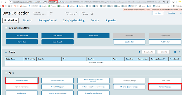Open the browser extensions puzzle icon
The height and width of the screenshot is (95, 182).
tap(174, 2)
